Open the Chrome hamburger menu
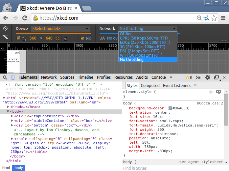Image resolution: width=229 pixels, height=171 pixels. 223,18
